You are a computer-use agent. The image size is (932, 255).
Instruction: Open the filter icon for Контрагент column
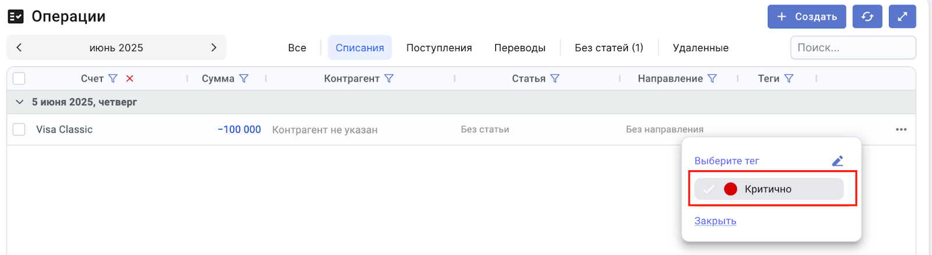(x=389, y=78)
